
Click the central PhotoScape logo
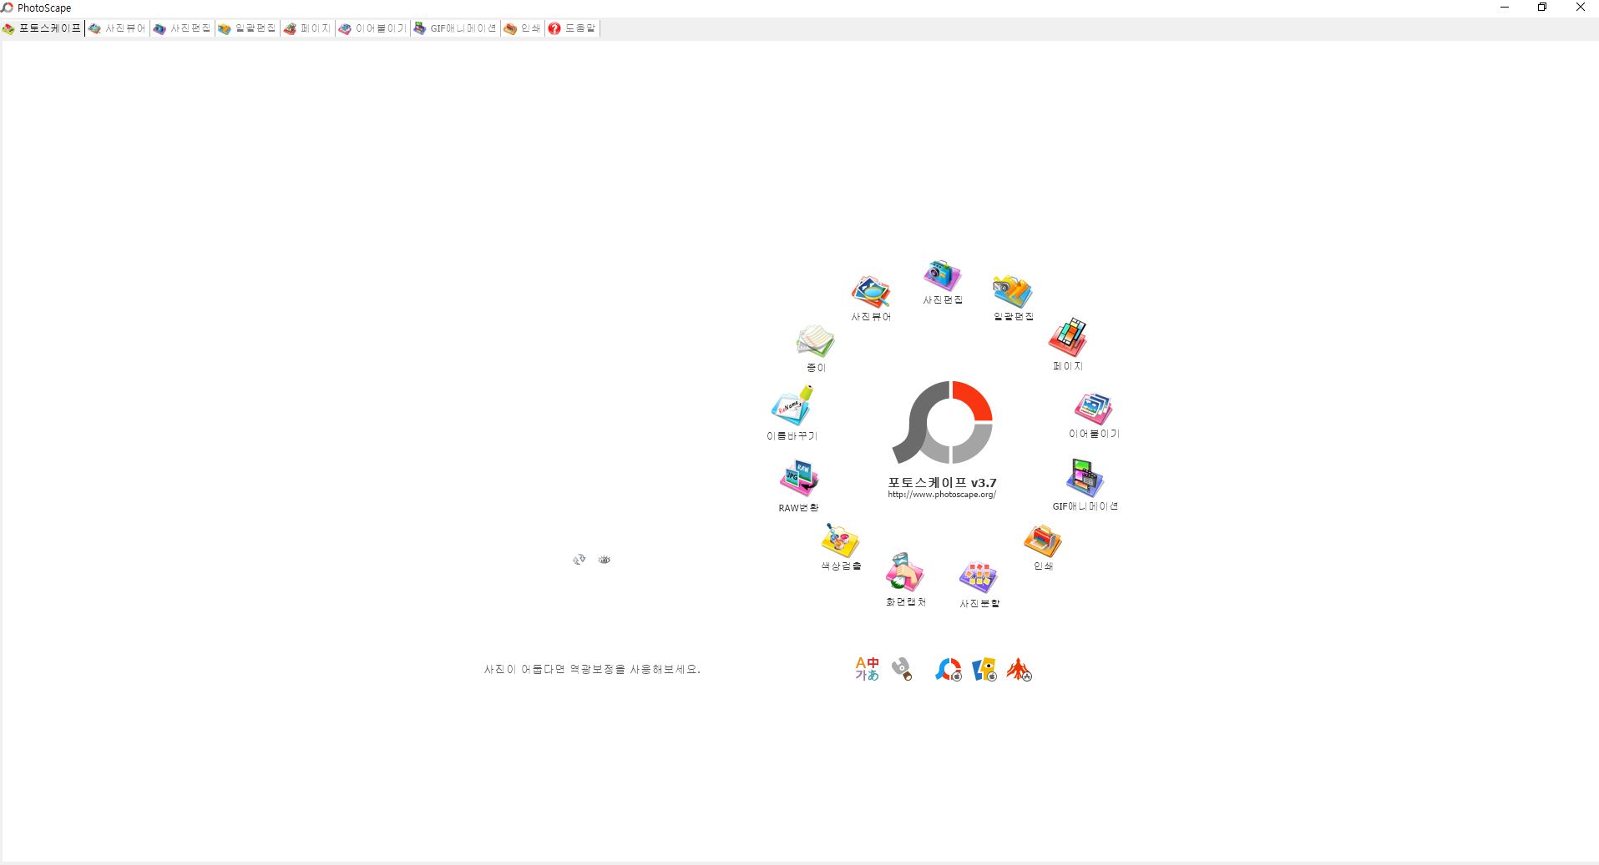[x=942, y=422]
